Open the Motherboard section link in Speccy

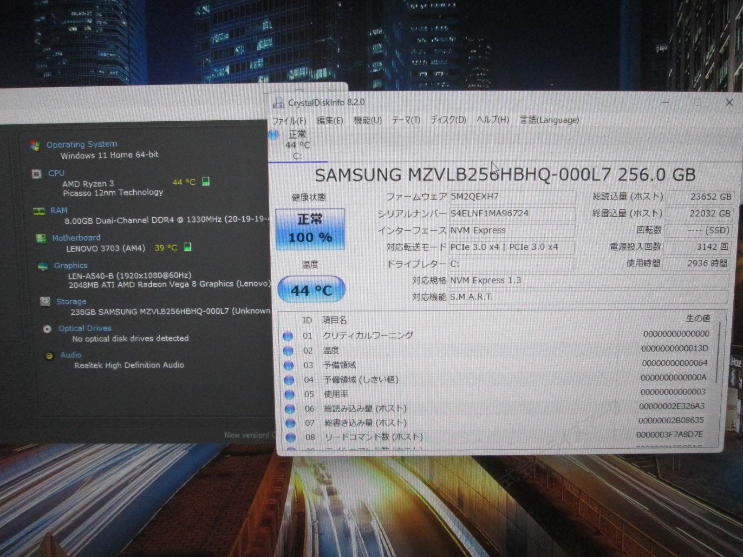click(x=76, y=238)
